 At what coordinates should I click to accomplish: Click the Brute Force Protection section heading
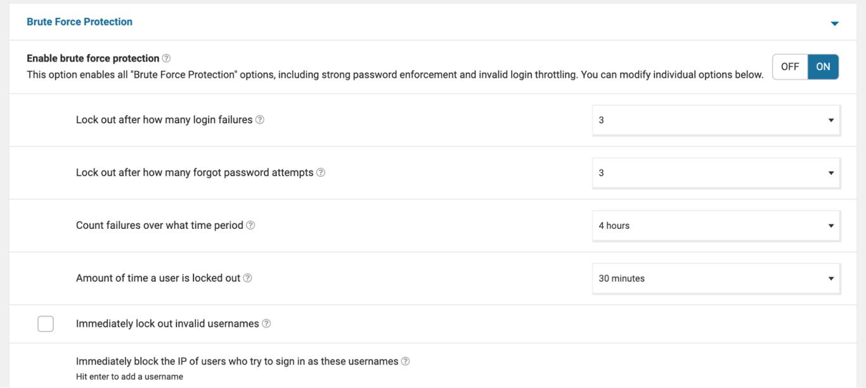[79, 21]
